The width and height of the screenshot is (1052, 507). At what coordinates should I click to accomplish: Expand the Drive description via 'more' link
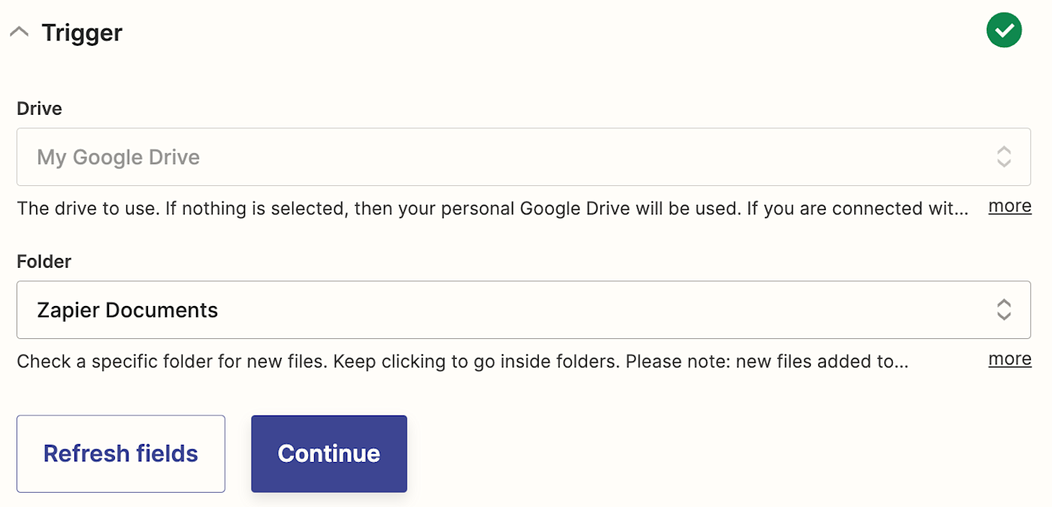[1009, 206]
